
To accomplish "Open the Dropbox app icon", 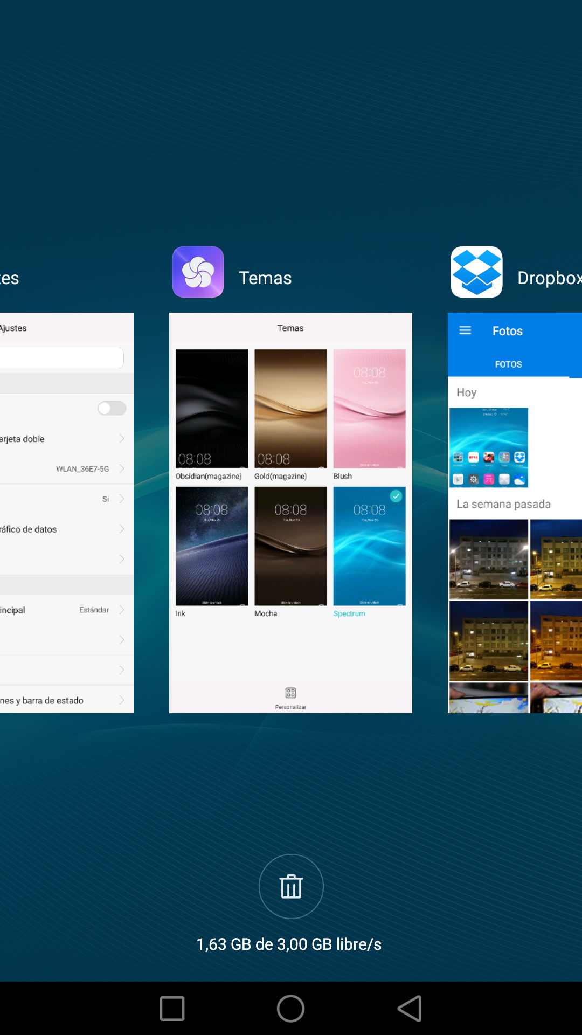I will pos(476,272).
